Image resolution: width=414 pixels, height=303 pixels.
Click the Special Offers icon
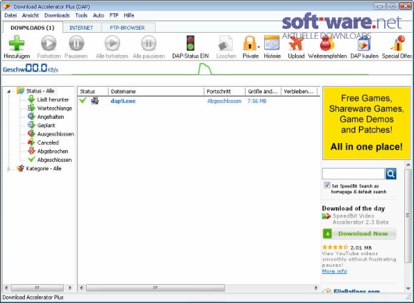[398, 43]
